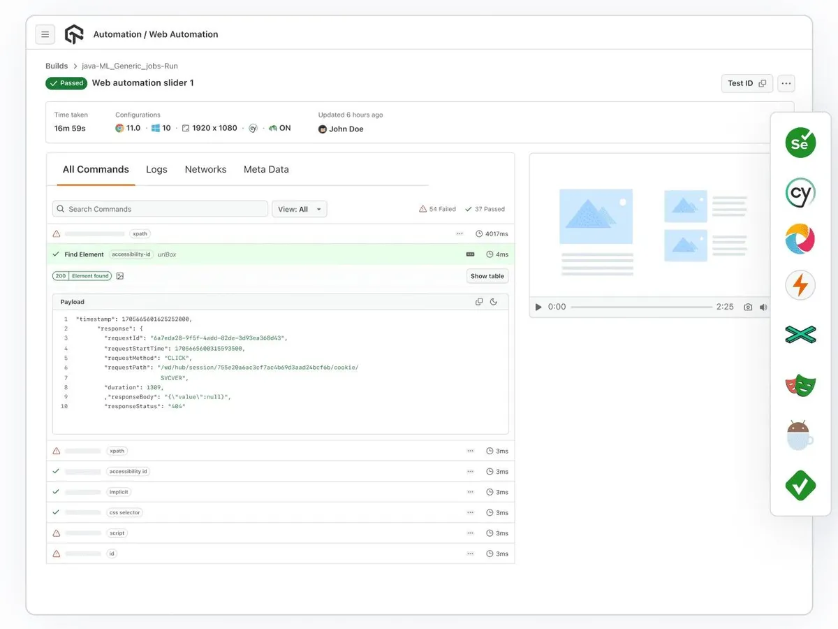The image size is (838, 629).
Task: Click the green diamond checkmark icon
Action: tap(800, 484)
